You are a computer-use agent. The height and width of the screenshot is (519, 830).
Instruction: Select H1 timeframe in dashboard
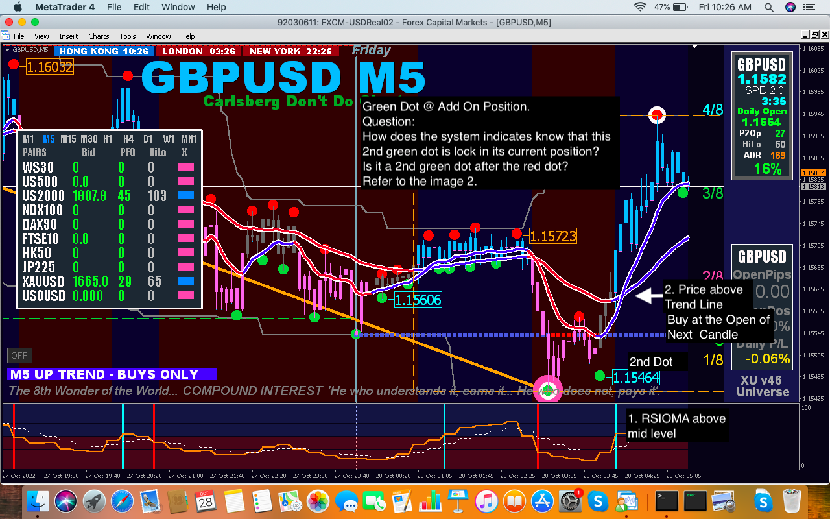click(x=108, y=139)
